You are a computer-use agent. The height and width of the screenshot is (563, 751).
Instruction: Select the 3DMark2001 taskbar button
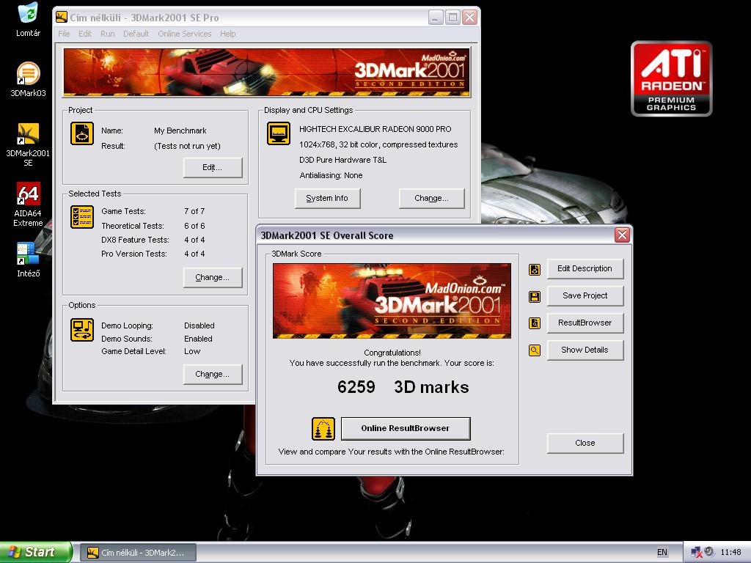(138, 553)
